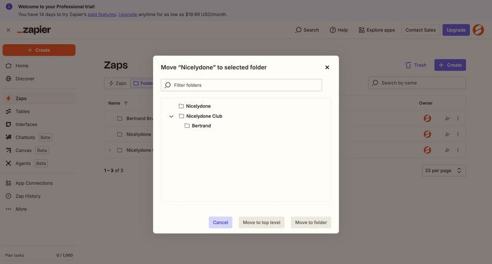Screen dimensions: 492x264
Task: Click the purple Upgrade button
Action: 456,30
